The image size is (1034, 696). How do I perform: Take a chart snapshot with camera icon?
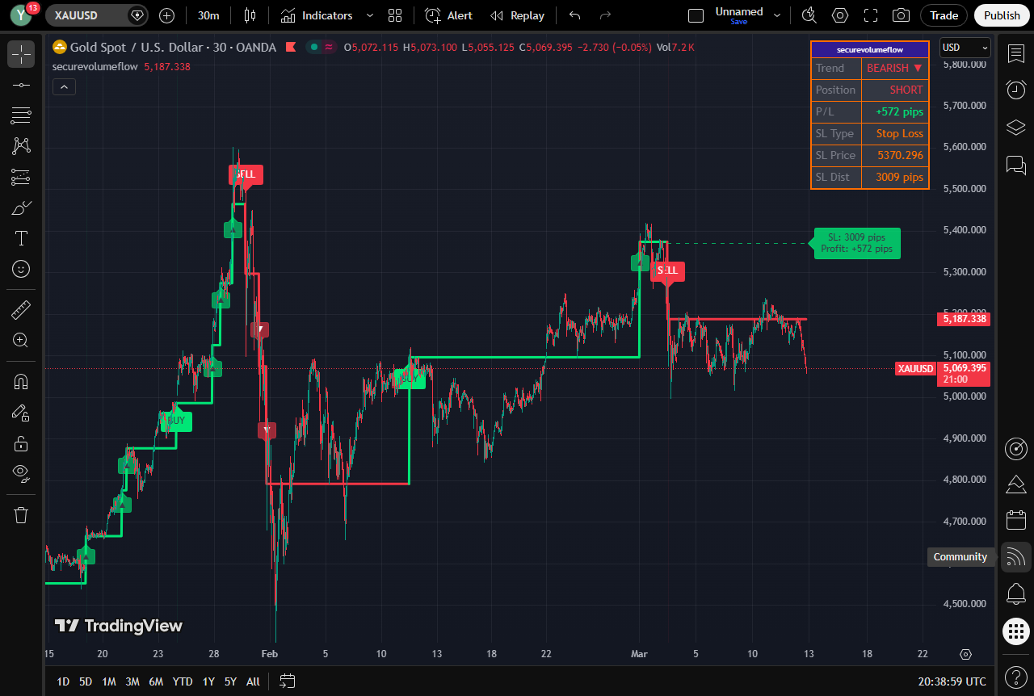pyautogui.click(x=900, y=15)
